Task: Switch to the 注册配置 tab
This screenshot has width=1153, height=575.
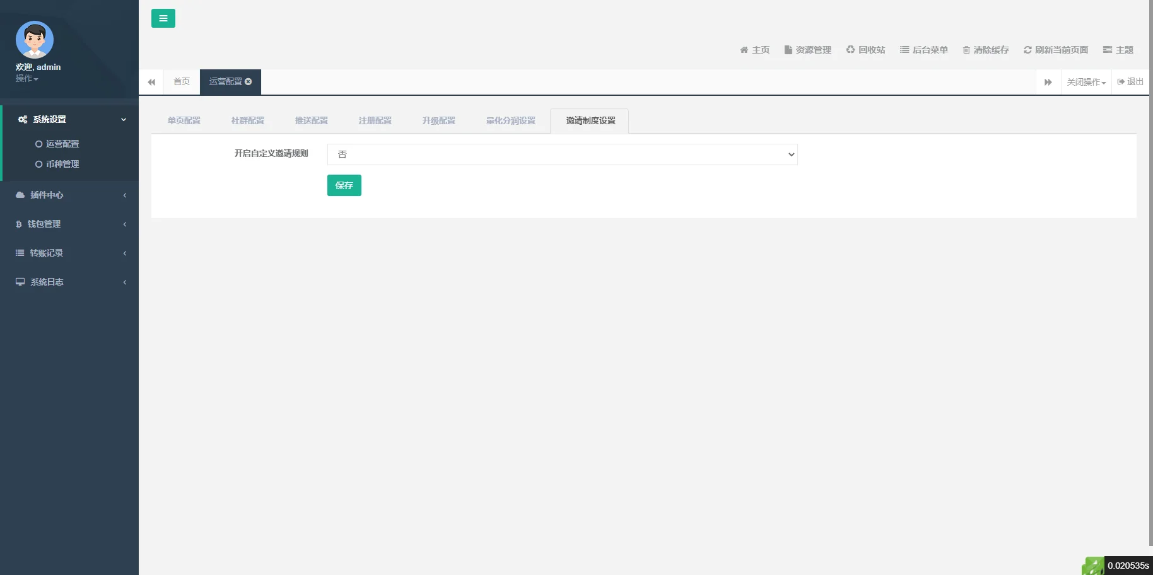Action: [x=375, y=121]
